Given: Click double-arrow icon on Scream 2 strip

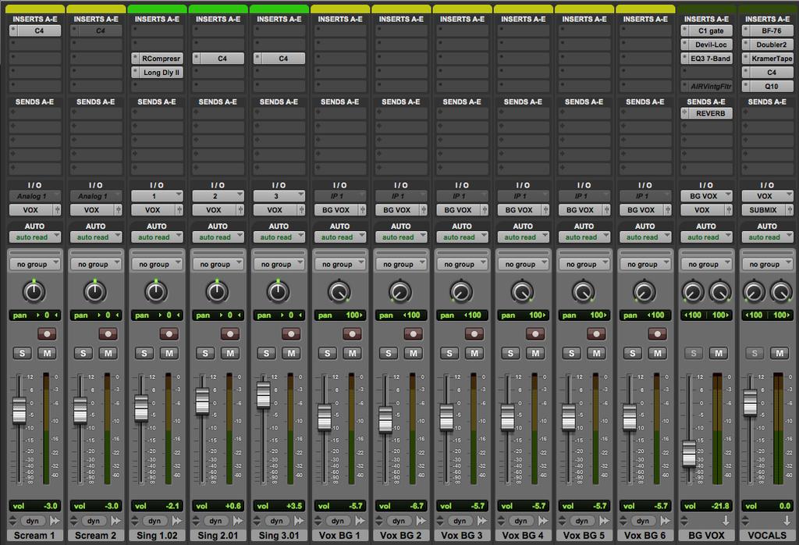Looking at the screenshot, I should [x=116, y=521].
